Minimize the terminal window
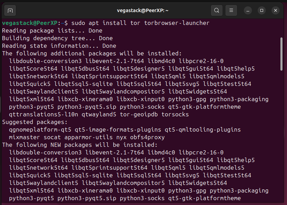This screenshot has width=287, height=205. click(x=248, y=11)
